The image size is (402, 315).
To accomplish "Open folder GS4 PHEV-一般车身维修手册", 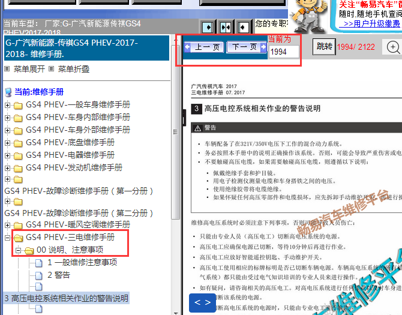I will coord(78,104).
